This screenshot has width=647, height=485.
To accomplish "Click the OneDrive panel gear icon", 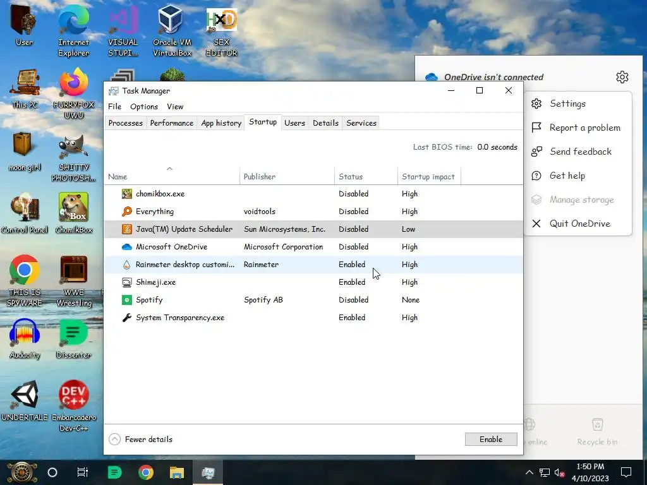I will pyautogui.click(x=622, y=76).
